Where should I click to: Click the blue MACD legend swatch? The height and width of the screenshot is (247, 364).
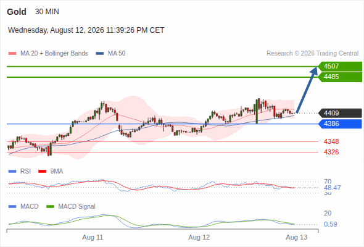12,207
